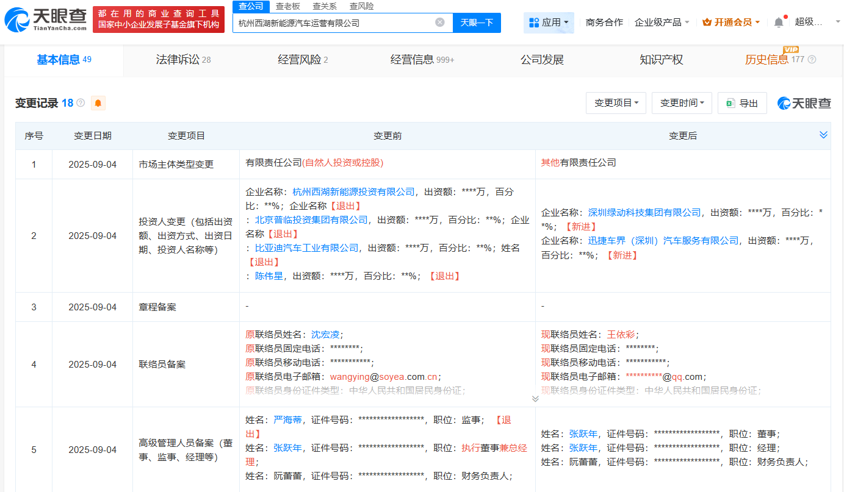Clear the search box using the X icon
The width and height of the screenshot is (844, 492).
pyautogui.click(x=439, y=23)
